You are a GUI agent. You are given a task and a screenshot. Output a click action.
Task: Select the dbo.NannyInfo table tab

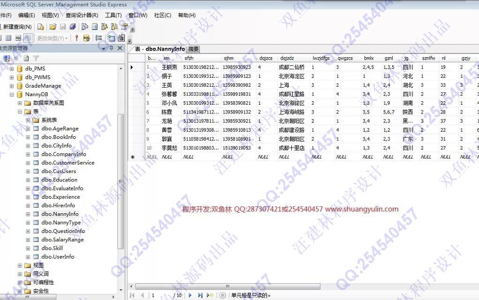(160, 49)
